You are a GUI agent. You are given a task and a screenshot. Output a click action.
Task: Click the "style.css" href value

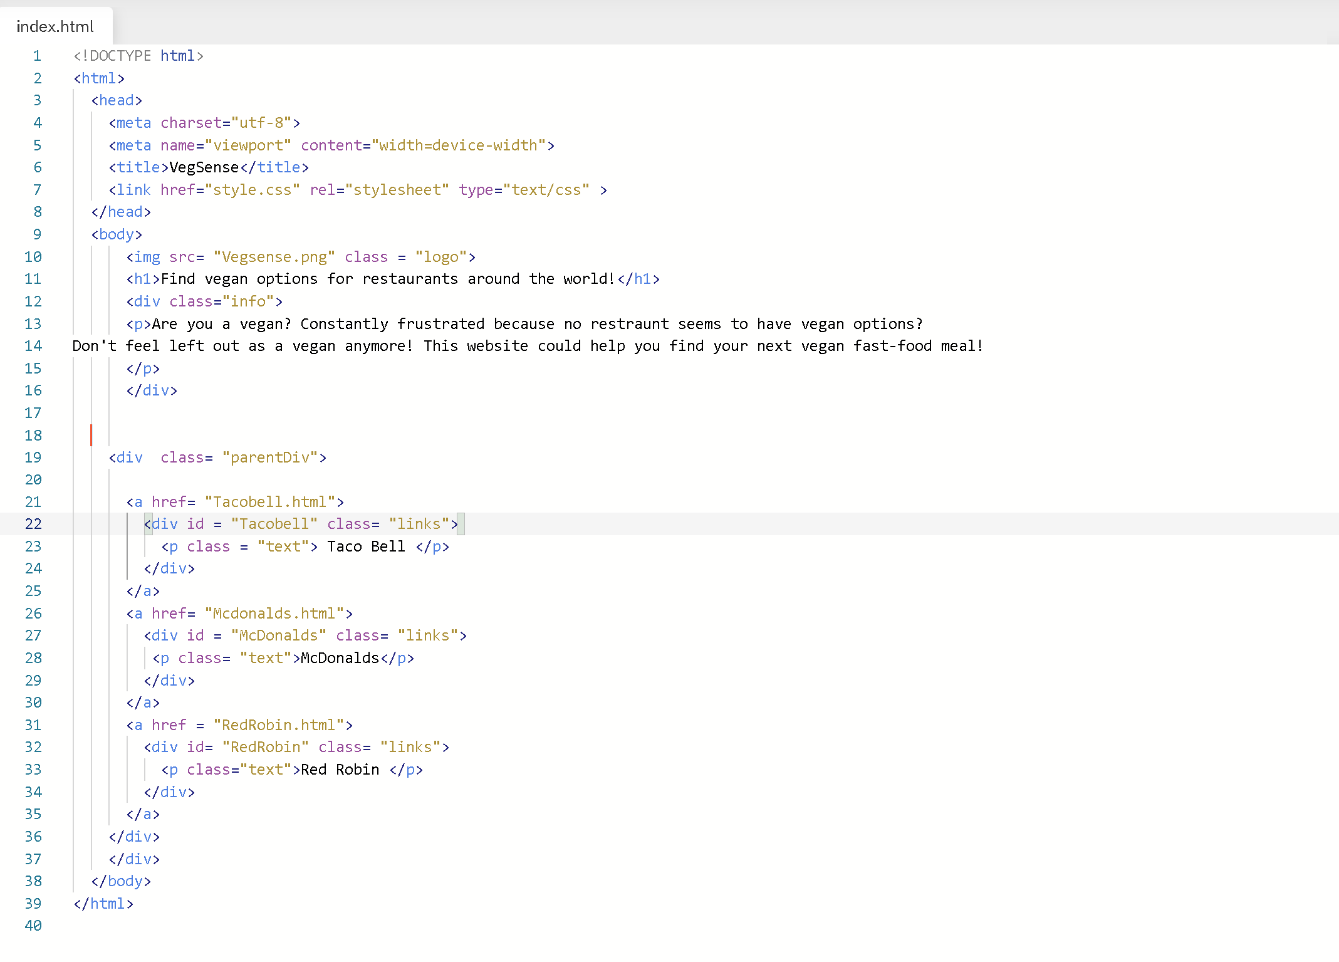[253, 190]
